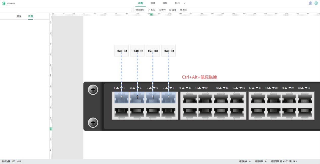Image resolution: width=320 pixels, height=164 pixels.
Task: Open the 编辑 tab
Action: (165, 3)
